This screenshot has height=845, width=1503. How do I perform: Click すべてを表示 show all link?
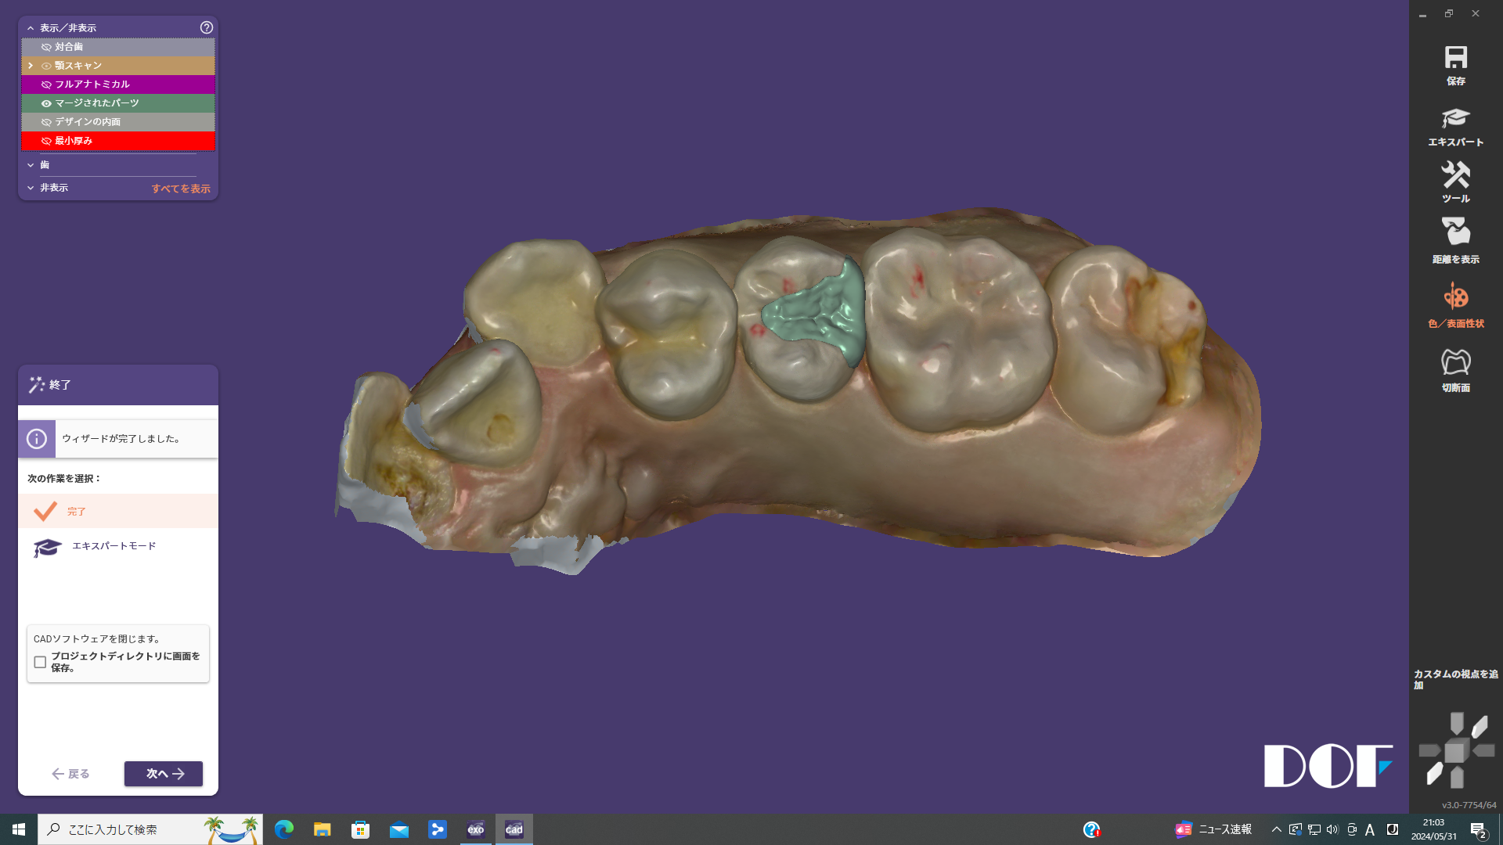[x=181, y=189]
